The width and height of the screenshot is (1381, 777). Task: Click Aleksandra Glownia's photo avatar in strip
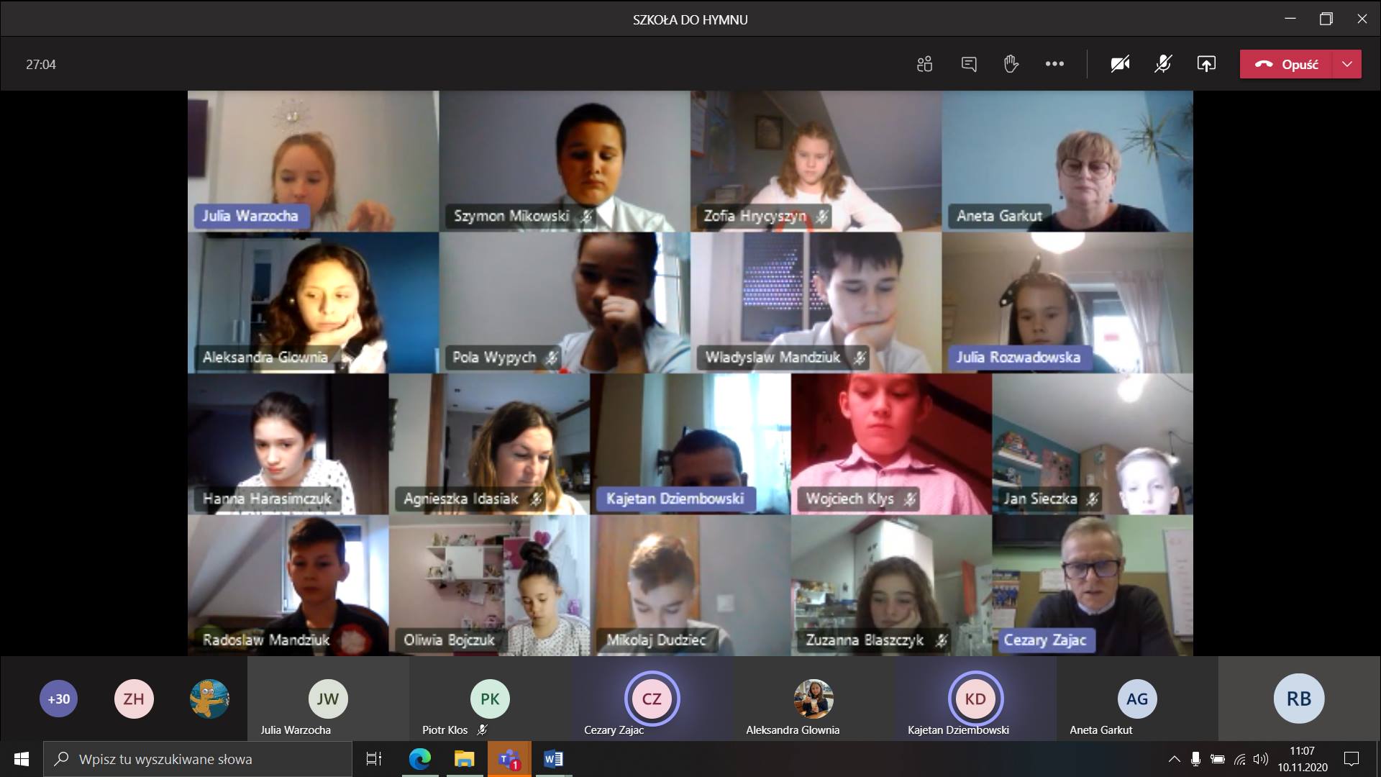click(813, 699)
